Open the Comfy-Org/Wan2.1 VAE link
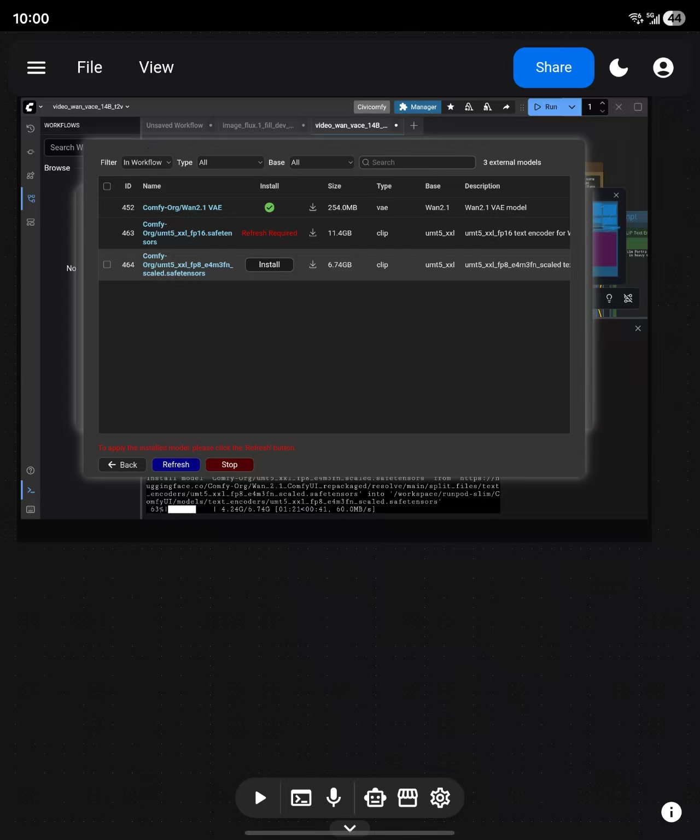Image resolution: width=700 pixels, height=840 pixels. pos(182,208)
